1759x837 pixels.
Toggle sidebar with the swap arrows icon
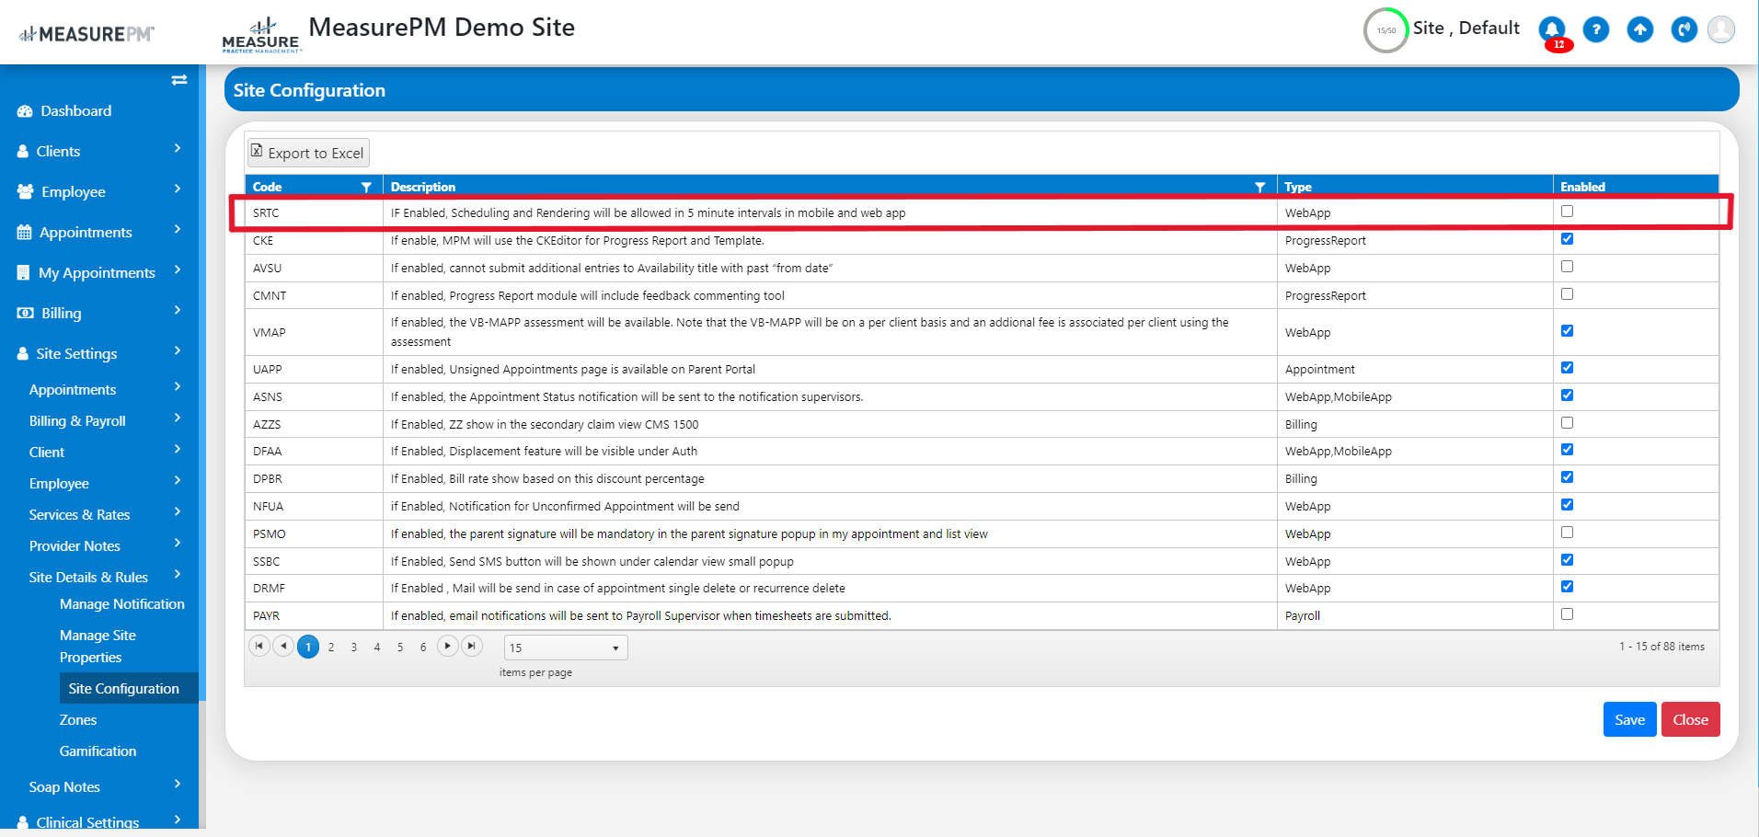[x=179, y=80]
